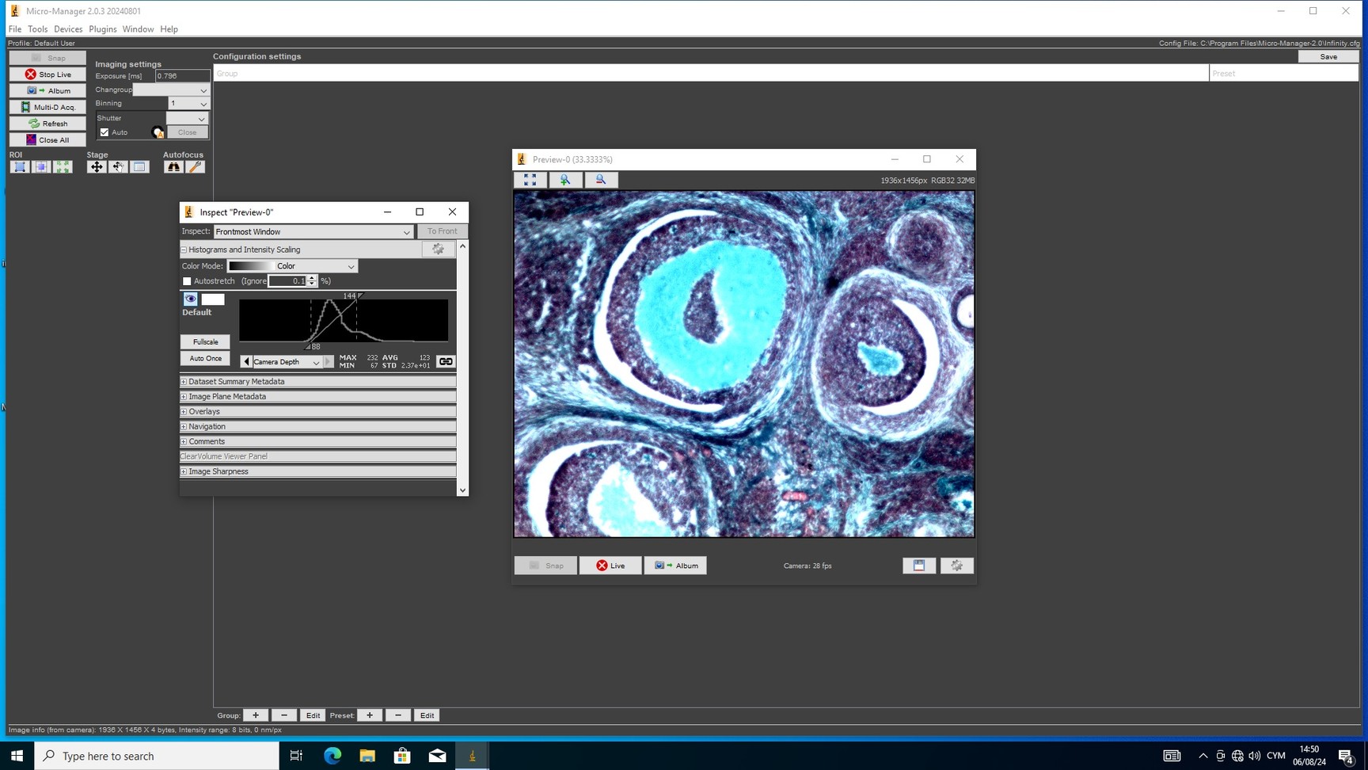Click the Fullscale button
1368x770 pixels.
pos(205,342)
